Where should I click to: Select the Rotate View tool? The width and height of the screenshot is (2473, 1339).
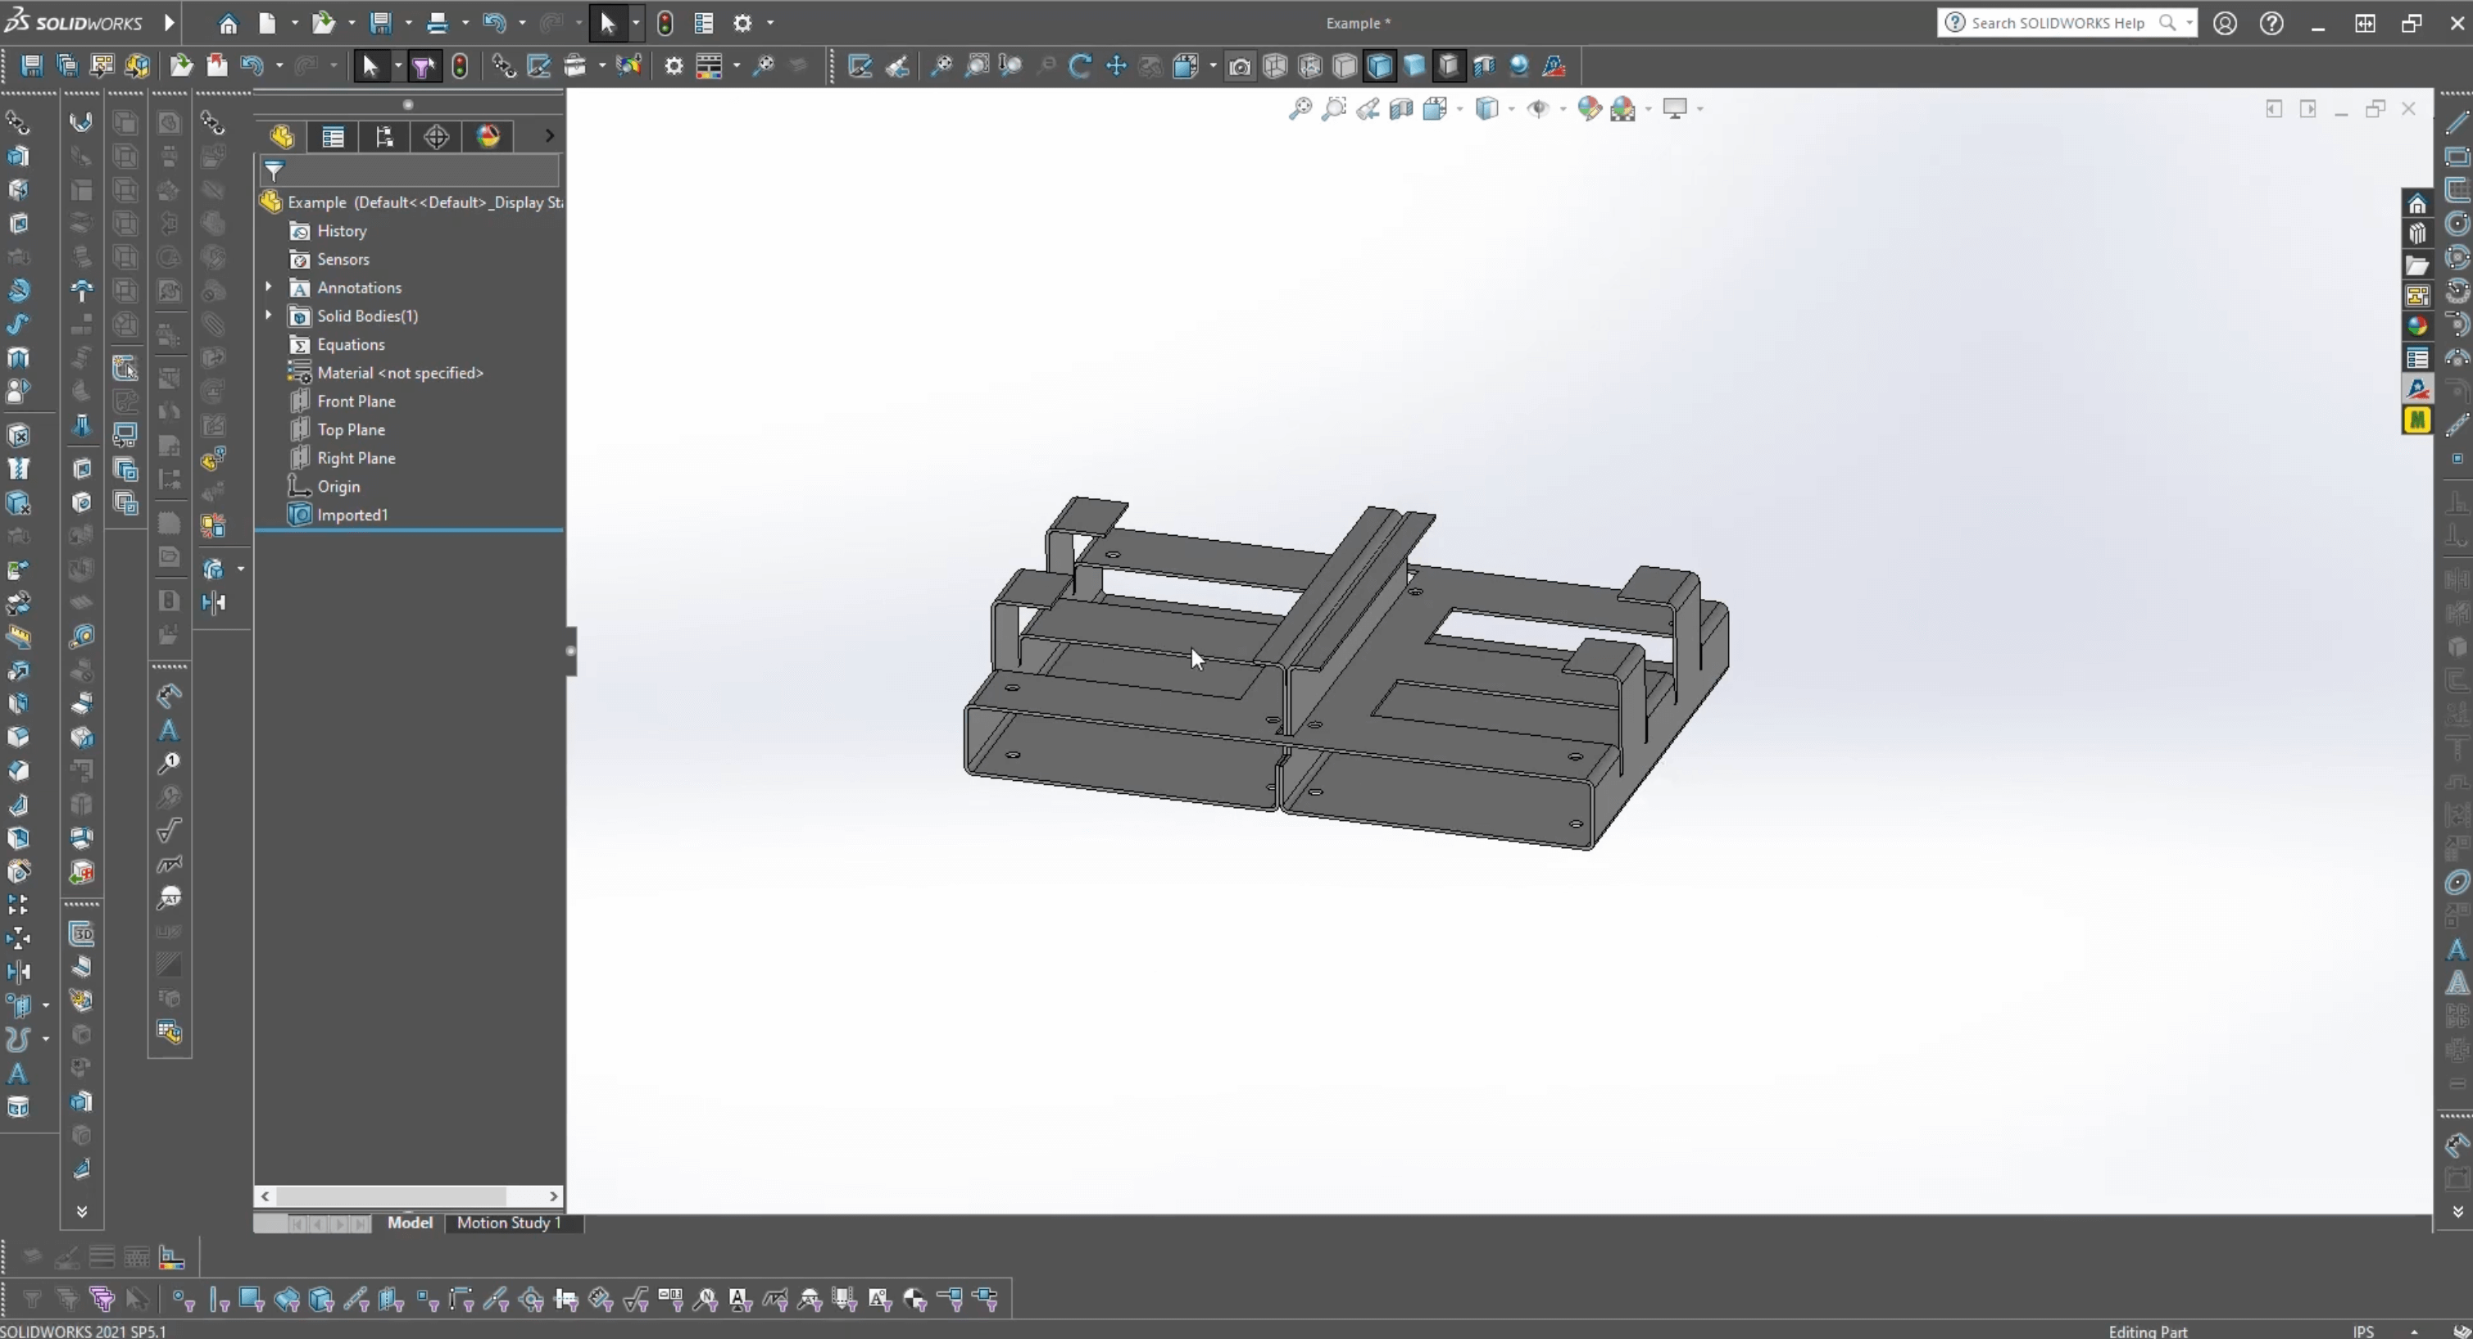tap(1080, 66)
